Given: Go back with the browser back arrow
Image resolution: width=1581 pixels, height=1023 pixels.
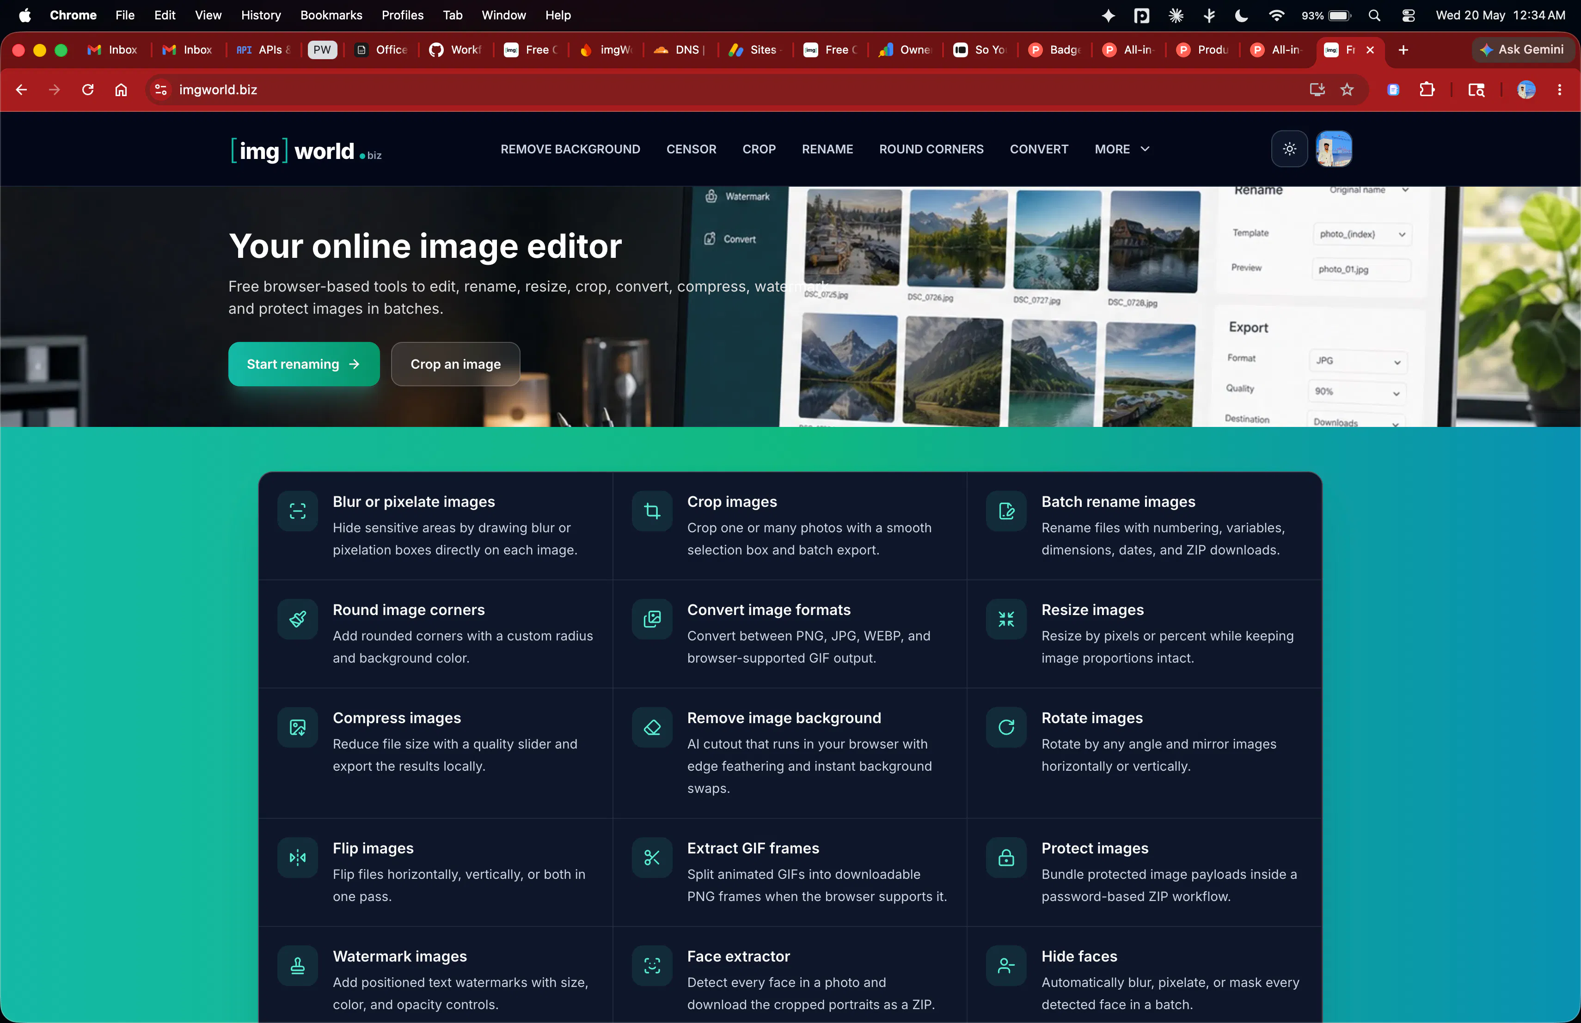Looking at the screenshot, I should [21, 90].
